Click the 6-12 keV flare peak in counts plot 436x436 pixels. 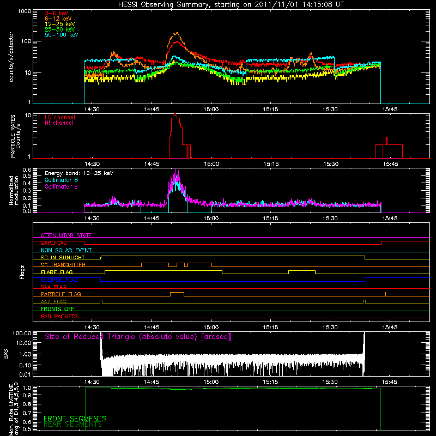coord(177,33)
